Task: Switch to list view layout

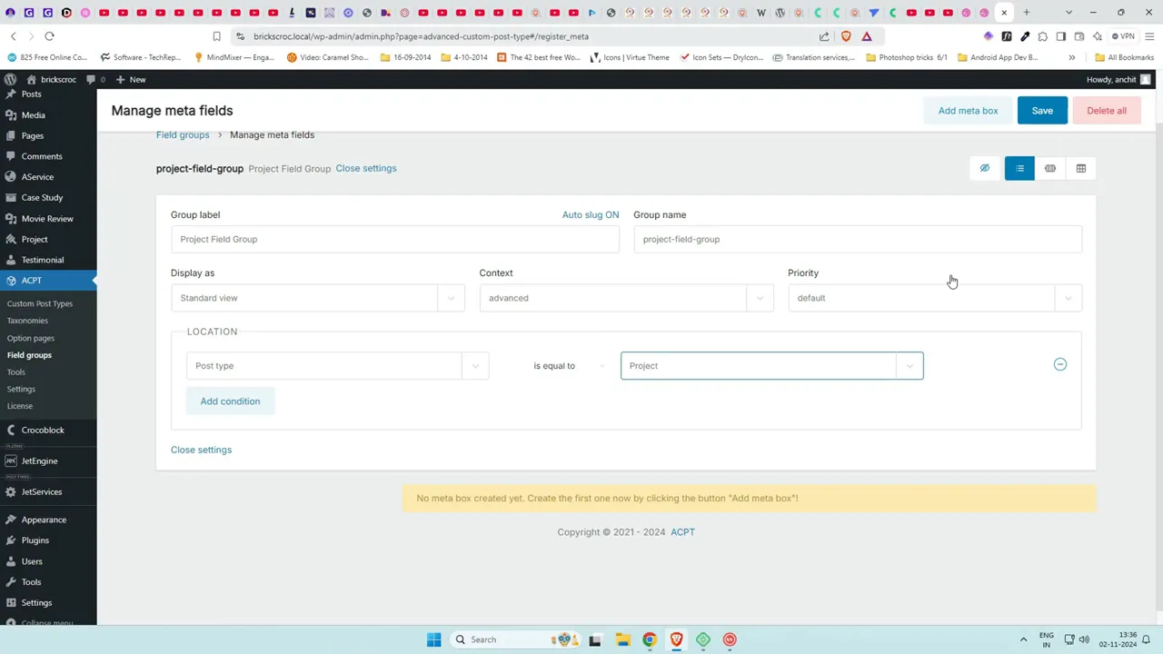Action: [x=1019, y=168]
